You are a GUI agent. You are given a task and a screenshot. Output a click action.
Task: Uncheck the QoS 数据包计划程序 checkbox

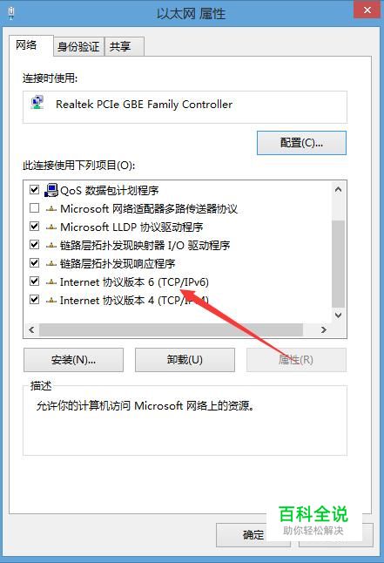[34, 189]
